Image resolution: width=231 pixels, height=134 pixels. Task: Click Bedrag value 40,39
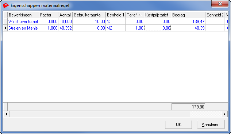[188, 28]
